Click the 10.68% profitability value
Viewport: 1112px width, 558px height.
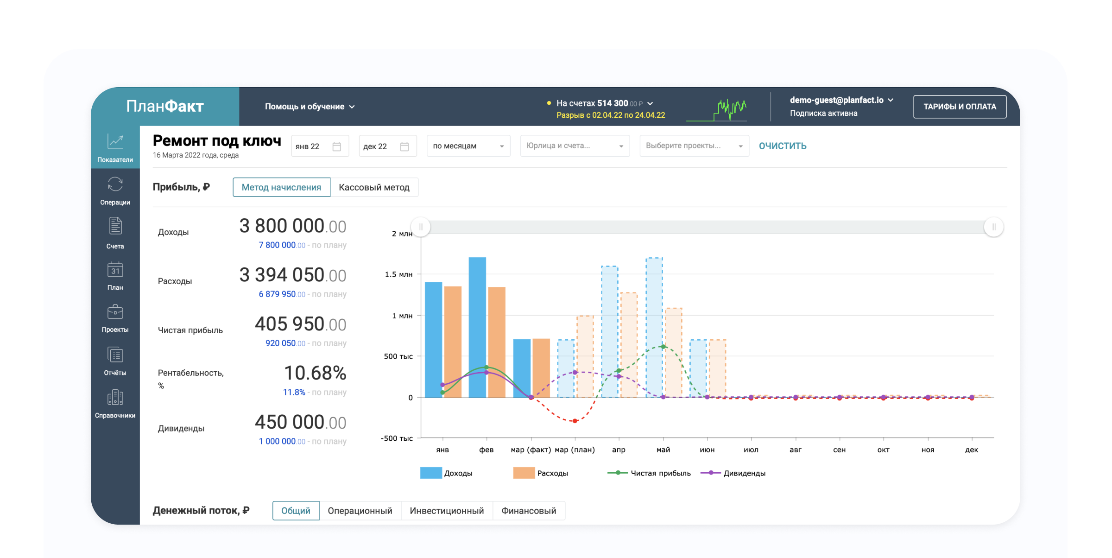point(315,373)
